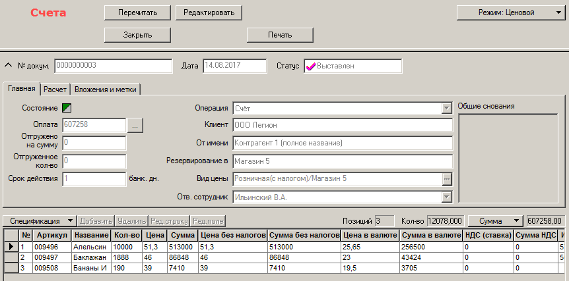Viewport: 569px width, 281px height.
Task: Click the green Состояние indicator icon
Action: click(x=67, y=108)
